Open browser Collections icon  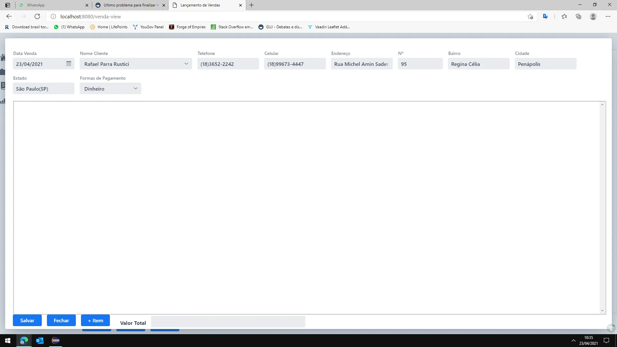pos(578,16)
